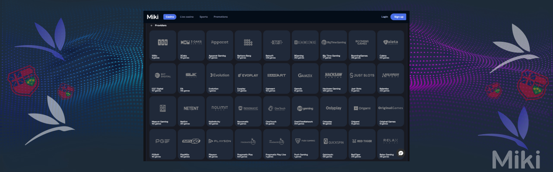Image resolution: width=553 pixels, height=172 pixels.
Task: Select the Evolution provider logo
Action: (x=219, y=75)
